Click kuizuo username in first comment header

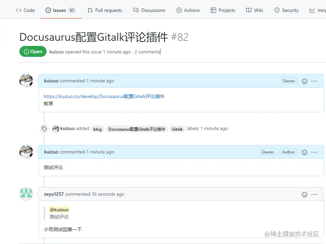click(51, 81)
